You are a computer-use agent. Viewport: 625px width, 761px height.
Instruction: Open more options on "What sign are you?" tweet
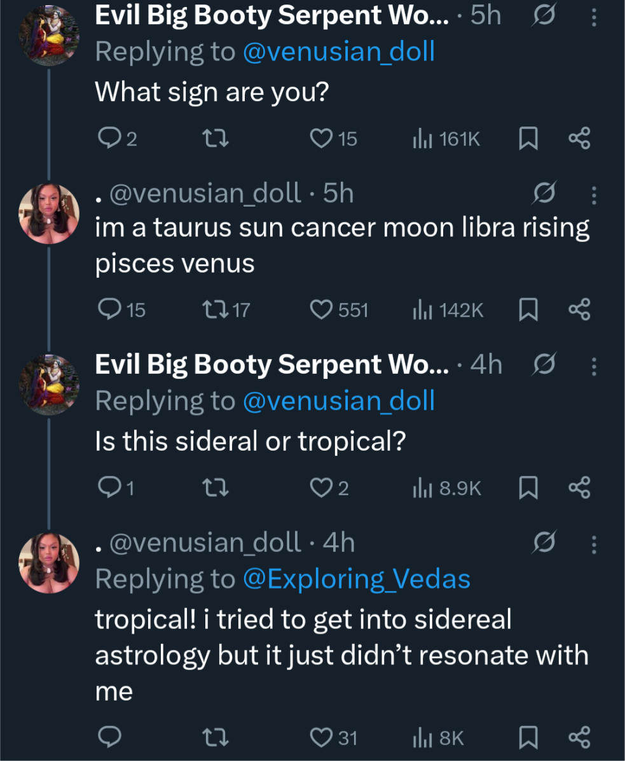point(594,17)
